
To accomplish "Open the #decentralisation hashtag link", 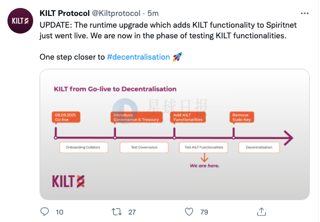I will (x=138, y=57).
